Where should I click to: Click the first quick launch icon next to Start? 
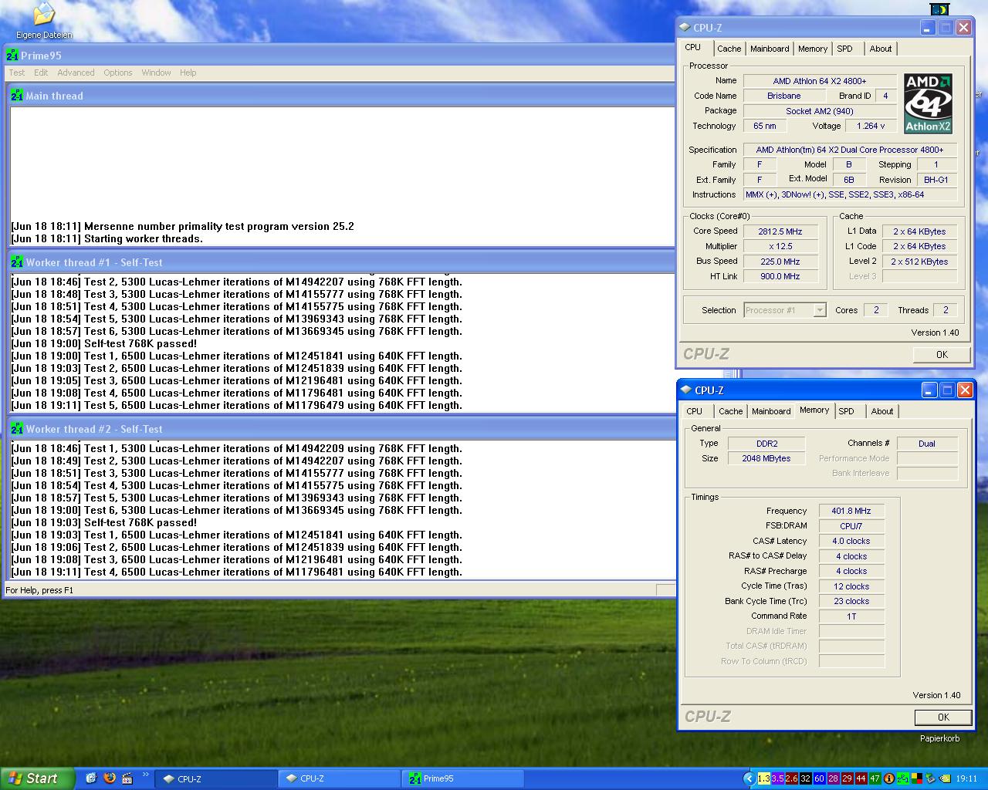pos(91,778)
